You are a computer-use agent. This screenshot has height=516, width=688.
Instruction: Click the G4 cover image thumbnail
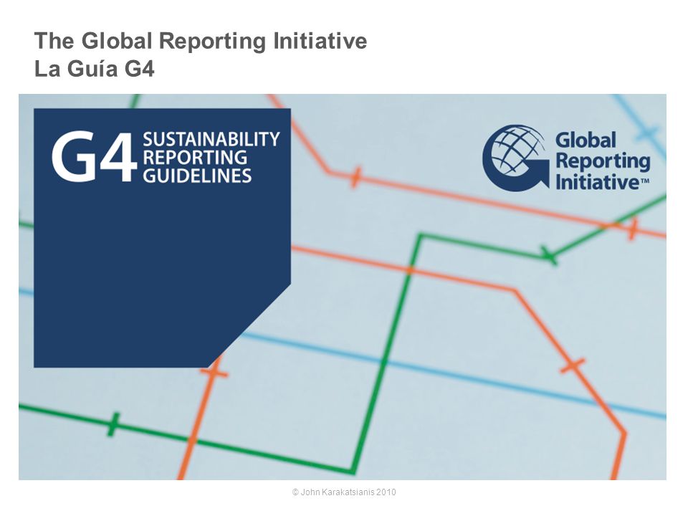(x=343, y=287)
